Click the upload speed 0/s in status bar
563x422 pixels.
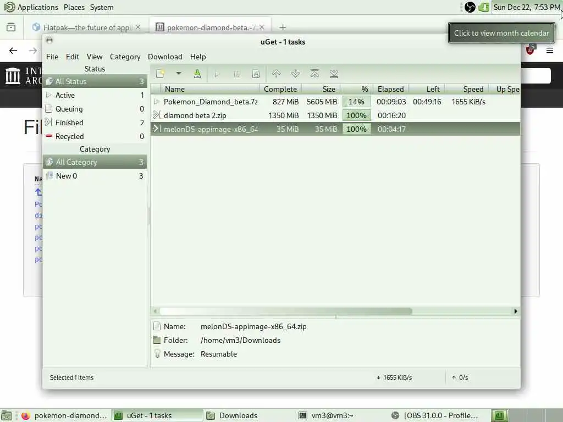point(460,377)
